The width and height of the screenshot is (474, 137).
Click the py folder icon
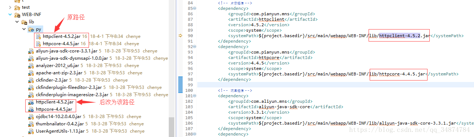[31, 29]
